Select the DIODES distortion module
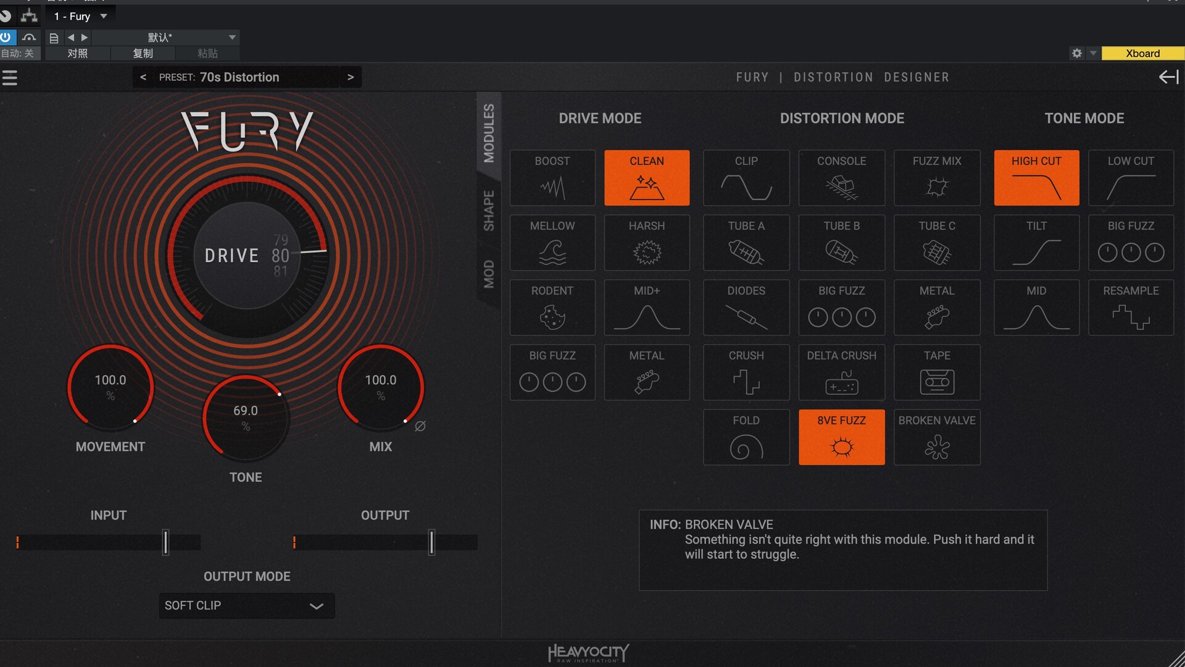Viewport: 1185px width, 667px height. pos(746,308)
